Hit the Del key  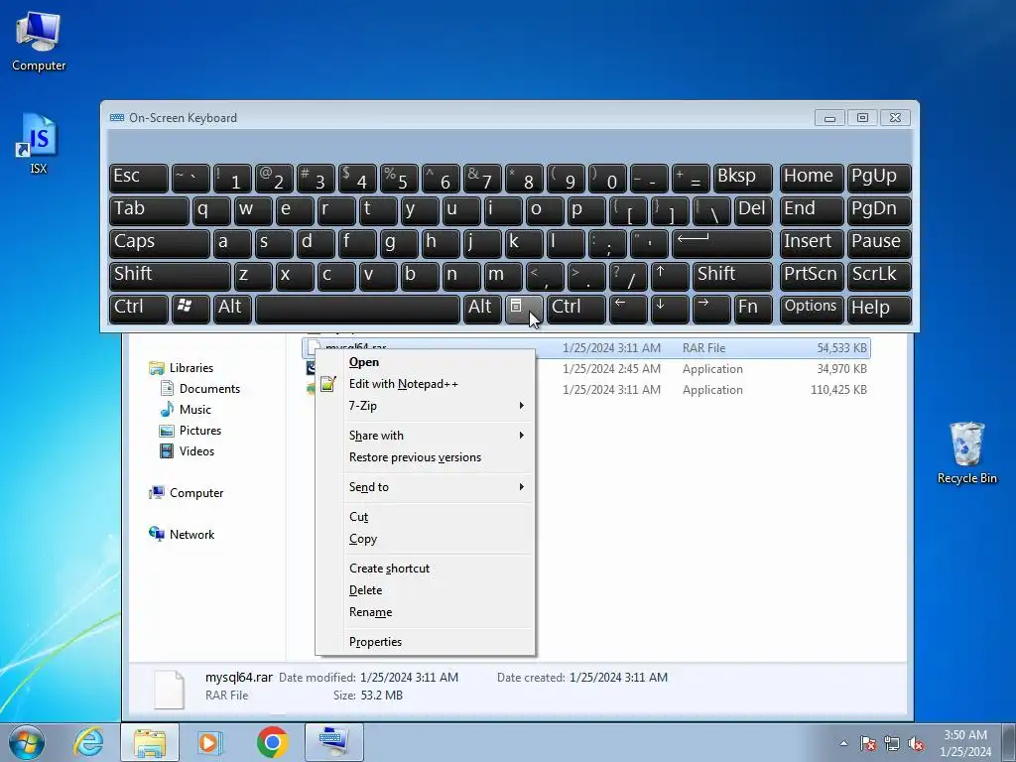(x=753, y=210)
